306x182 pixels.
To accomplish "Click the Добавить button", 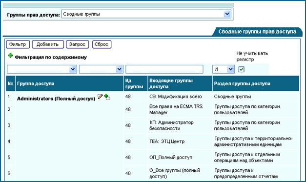I will coord(48,44).
